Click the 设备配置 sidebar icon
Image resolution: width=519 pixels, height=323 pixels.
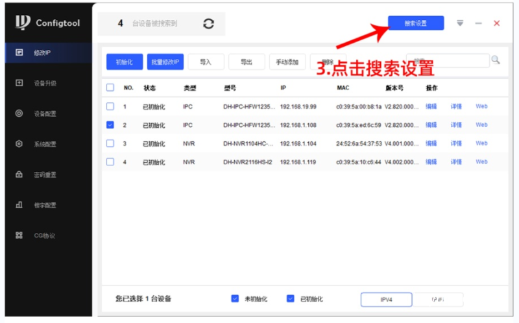click(19, 114)
